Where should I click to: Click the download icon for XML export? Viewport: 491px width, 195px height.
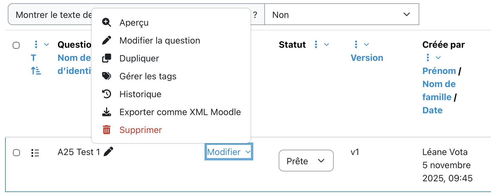pos(106,112)
